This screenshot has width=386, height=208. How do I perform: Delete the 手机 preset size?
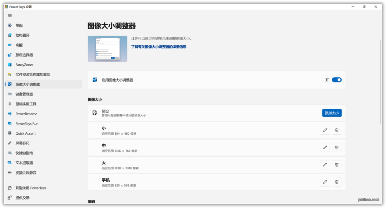tap(337, 182)
